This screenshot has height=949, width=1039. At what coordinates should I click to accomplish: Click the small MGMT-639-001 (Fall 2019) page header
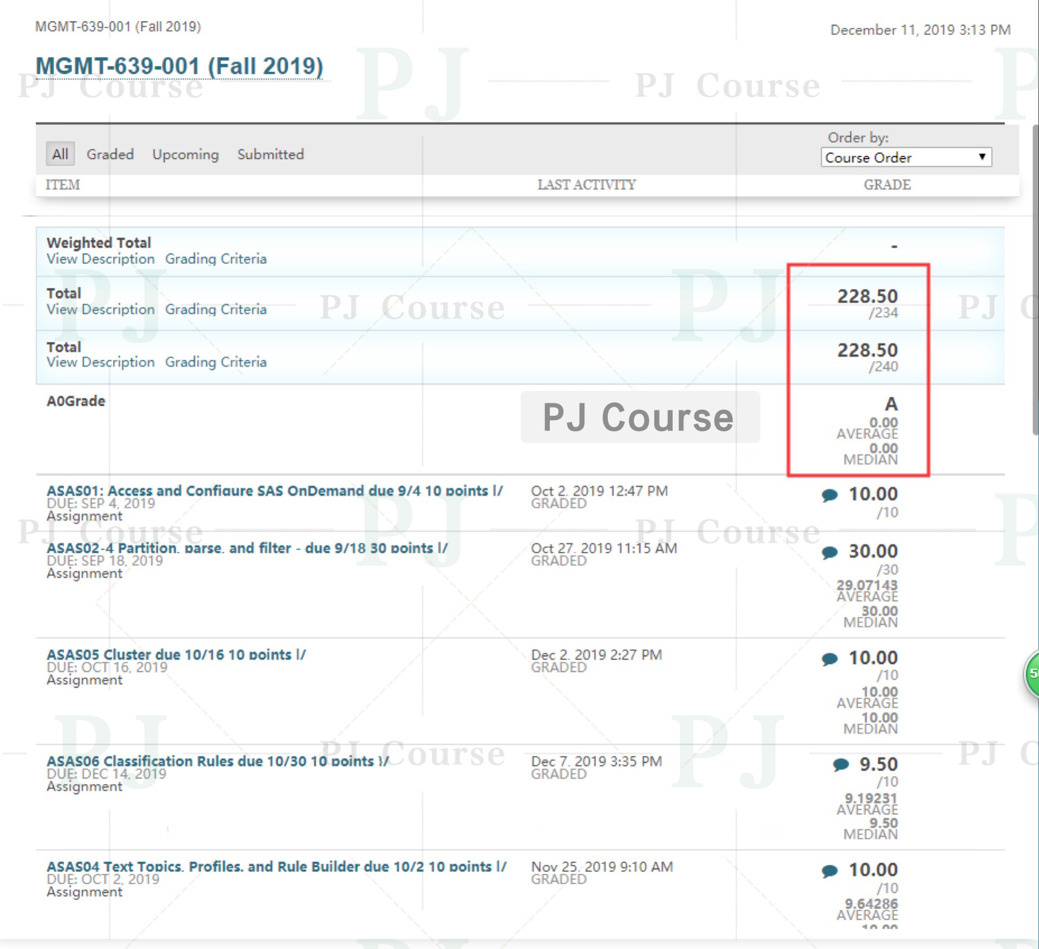tap(118, 27)
